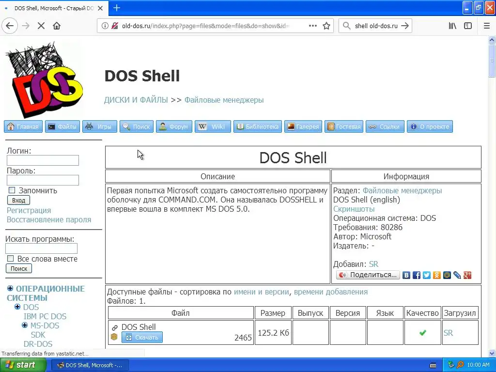This screenshot has height=372, width=496.
Task: Open Файлы menu button
Action: coord(62,126)
